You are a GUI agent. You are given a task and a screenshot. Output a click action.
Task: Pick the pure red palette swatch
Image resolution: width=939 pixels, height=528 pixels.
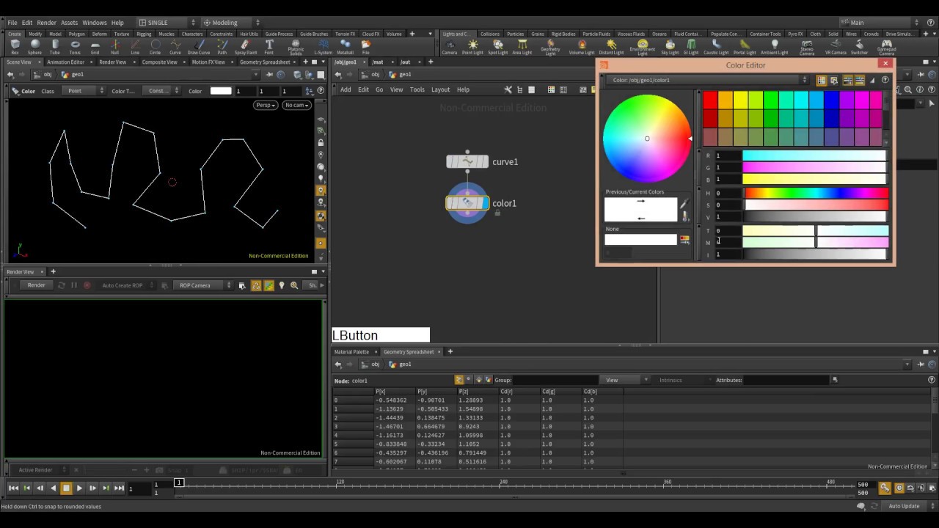pos(710,100)
